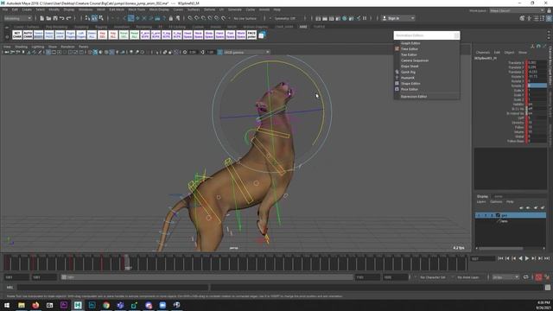Click the Undo arrow icon
This screenshot has height=311, width=553.
[x=62, y=18]
